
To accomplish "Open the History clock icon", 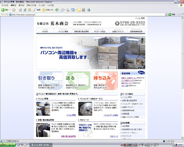I will [x=57, y=10].
